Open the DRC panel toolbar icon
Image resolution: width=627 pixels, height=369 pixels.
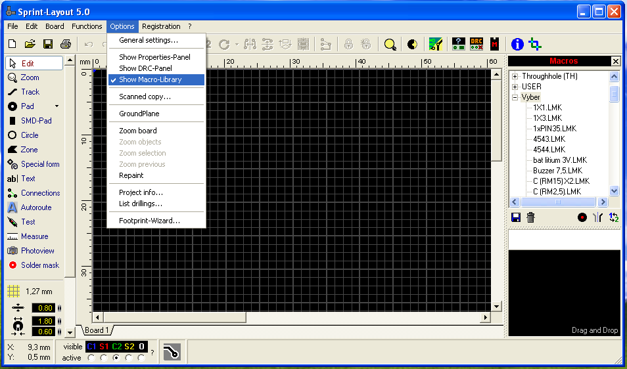coord(476,44)
